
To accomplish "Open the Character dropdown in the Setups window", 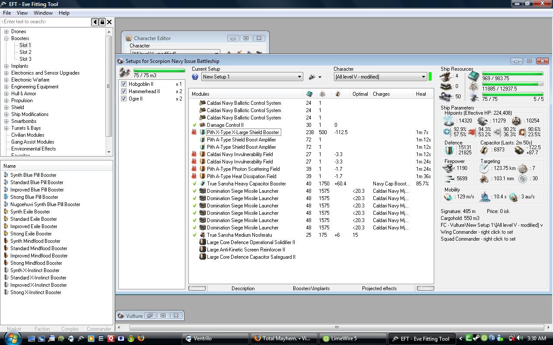I will coord(423,77).
